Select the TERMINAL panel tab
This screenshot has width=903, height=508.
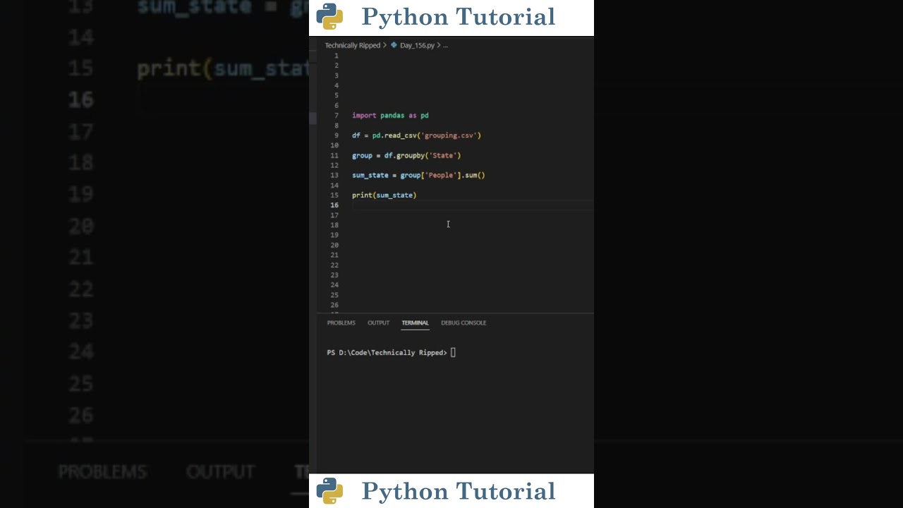415,323
